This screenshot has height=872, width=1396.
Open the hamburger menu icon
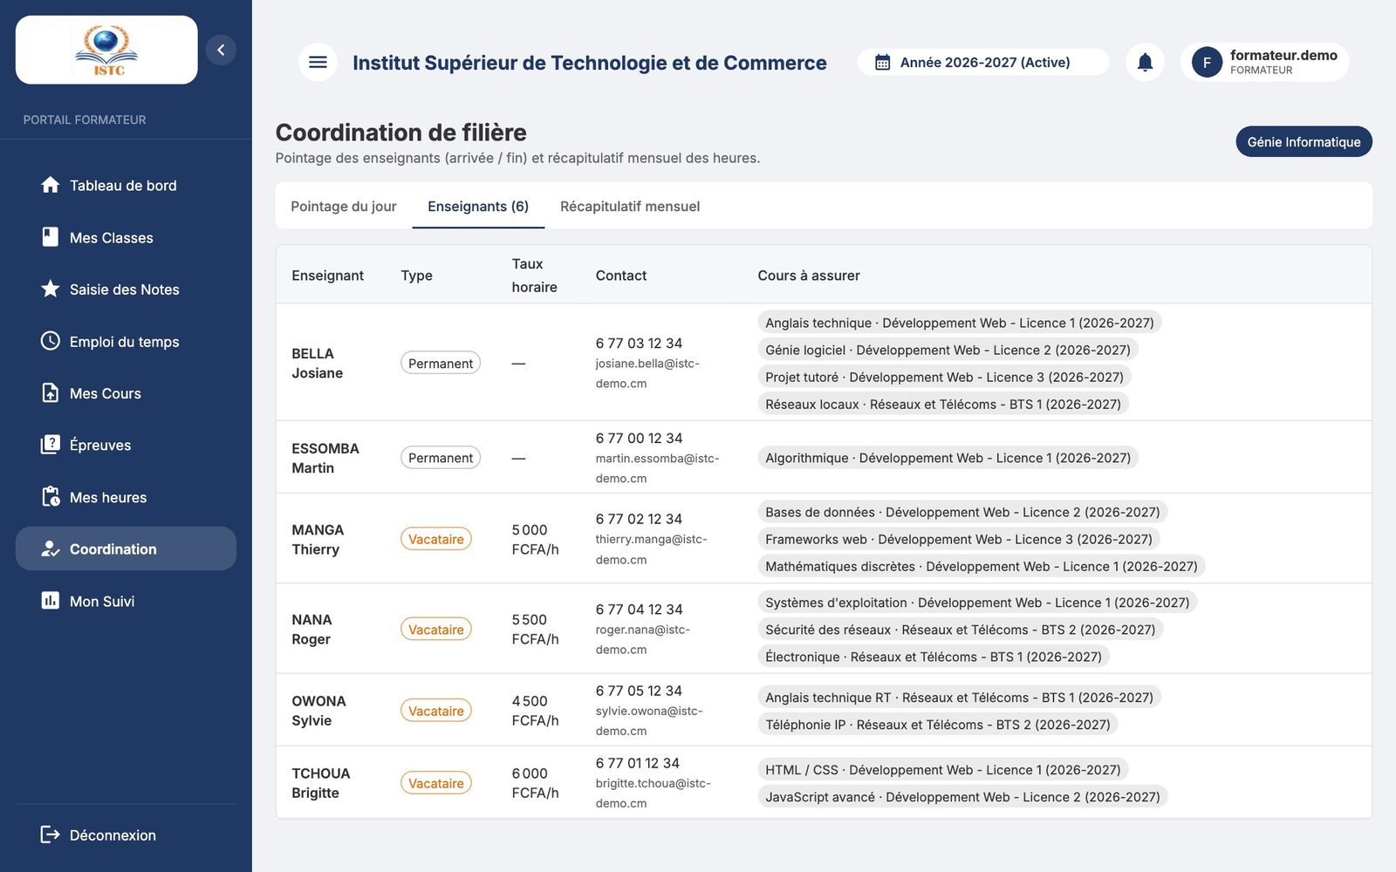coord(318,62)
